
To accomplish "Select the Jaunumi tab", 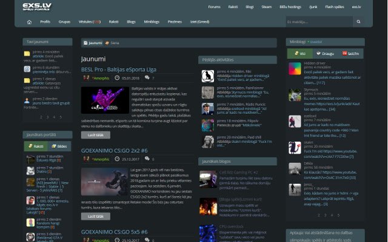I will tap(93, 43).
